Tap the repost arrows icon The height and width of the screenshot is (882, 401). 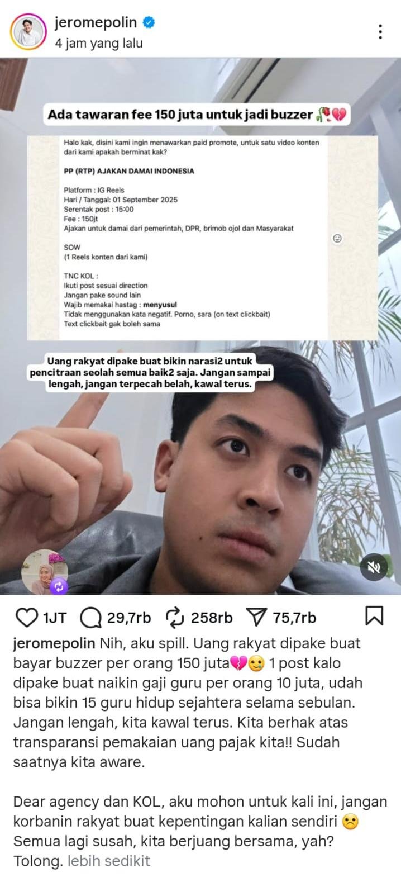coord(175,617)
